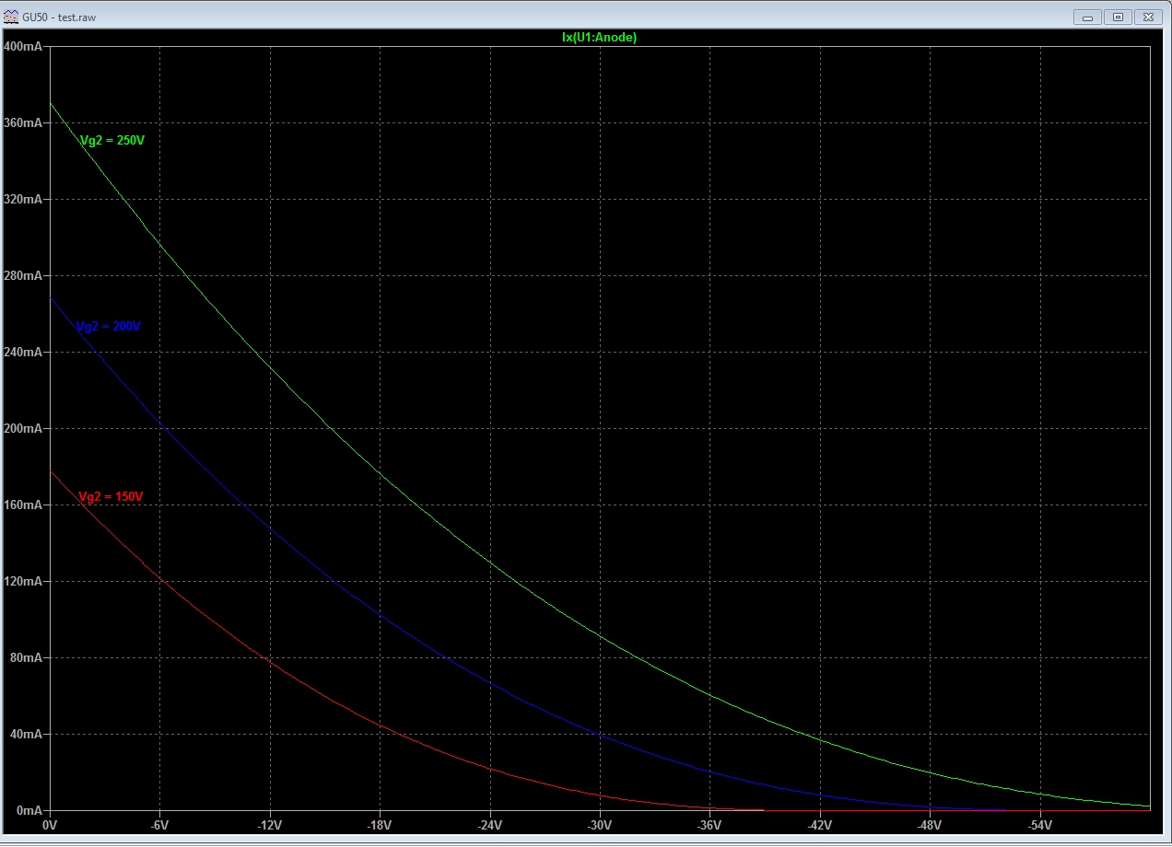Click the 0mA vertical axis label
The width and height of the screenshot is (1172, 847).
tap(26, 810)
